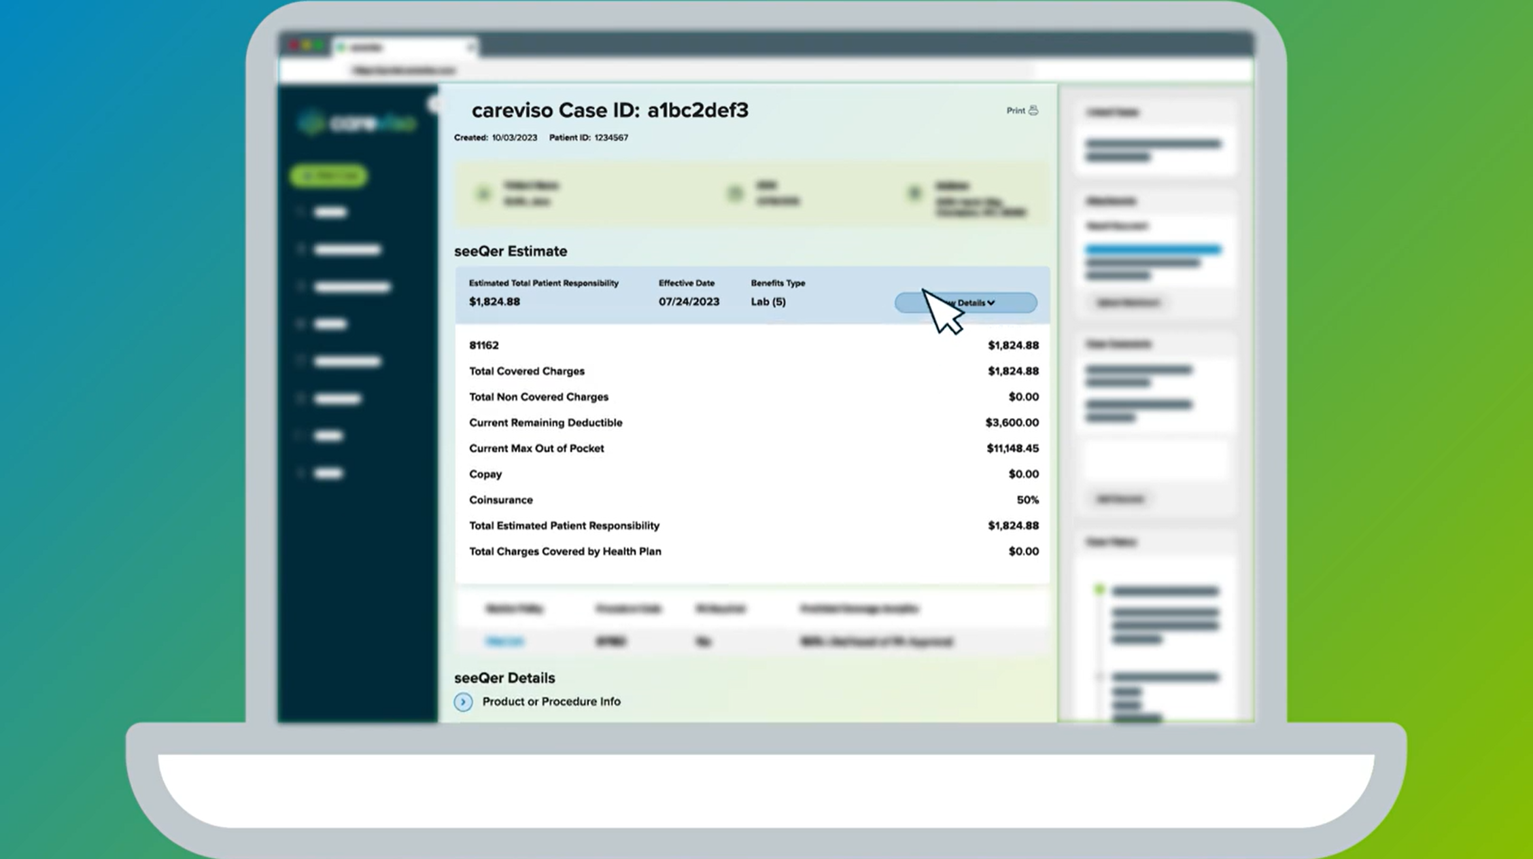Click the Total Covered Charges label
The width and height of the screenshot is (1533, 859).
tap(527, 371)
